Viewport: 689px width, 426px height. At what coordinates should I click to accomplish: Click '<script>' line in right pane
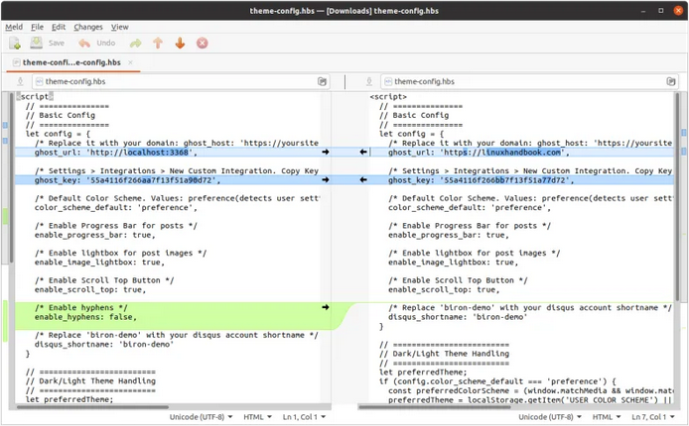point(388,96)
